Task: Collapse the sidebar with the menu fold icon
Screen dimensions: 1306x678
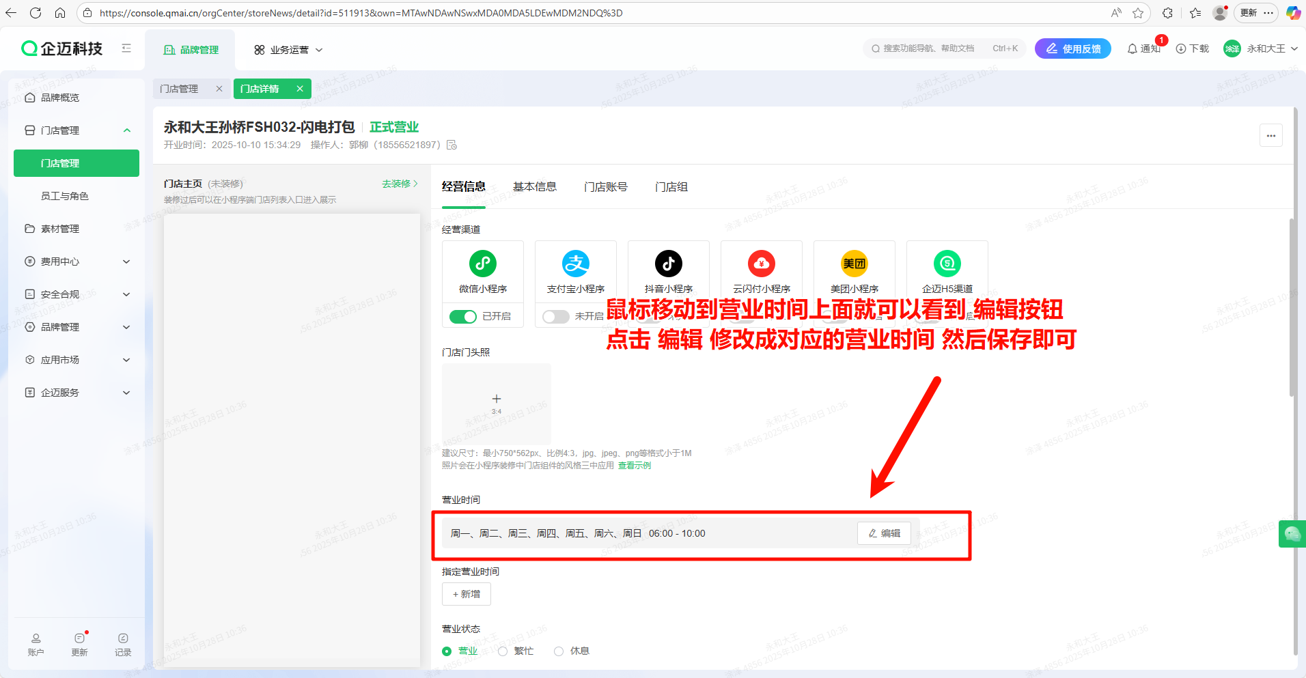Action: click(x=126, y=48)
